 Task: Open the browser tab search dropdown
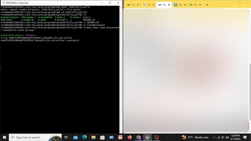(223, 3)
